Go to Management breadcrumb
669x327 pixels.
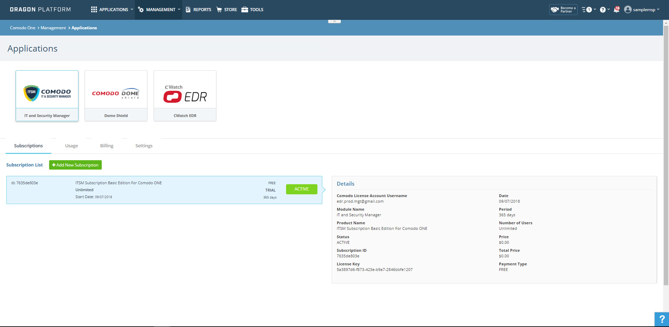(53, 28)
